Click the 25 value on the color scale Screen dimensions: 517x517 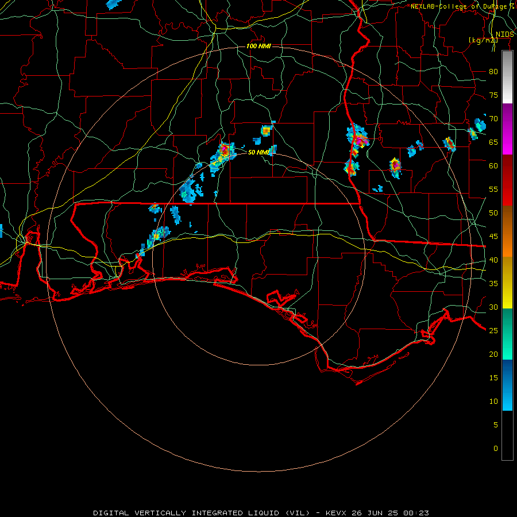[493, 331]
